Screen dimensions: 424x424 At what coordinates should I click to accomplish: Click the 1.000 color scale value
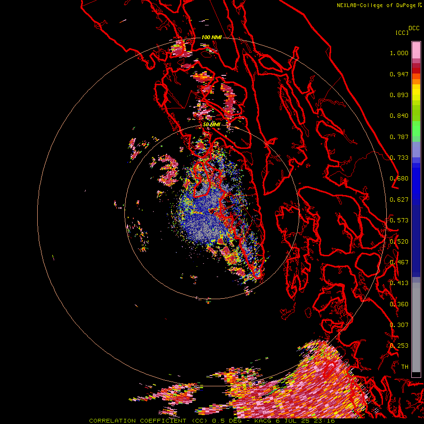(x=399, y=53)
